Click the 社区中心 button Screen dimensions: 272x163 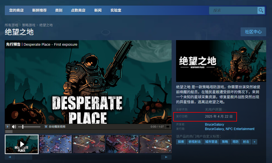click(x=253, y=32)
